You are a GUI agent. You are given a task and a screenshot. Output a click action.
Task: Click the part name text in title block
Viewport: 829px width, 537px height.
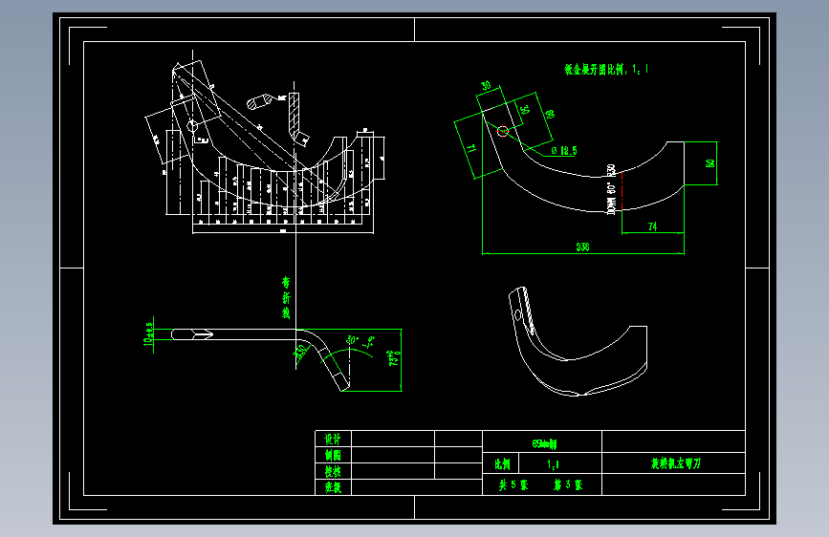[x=676, y=463]
